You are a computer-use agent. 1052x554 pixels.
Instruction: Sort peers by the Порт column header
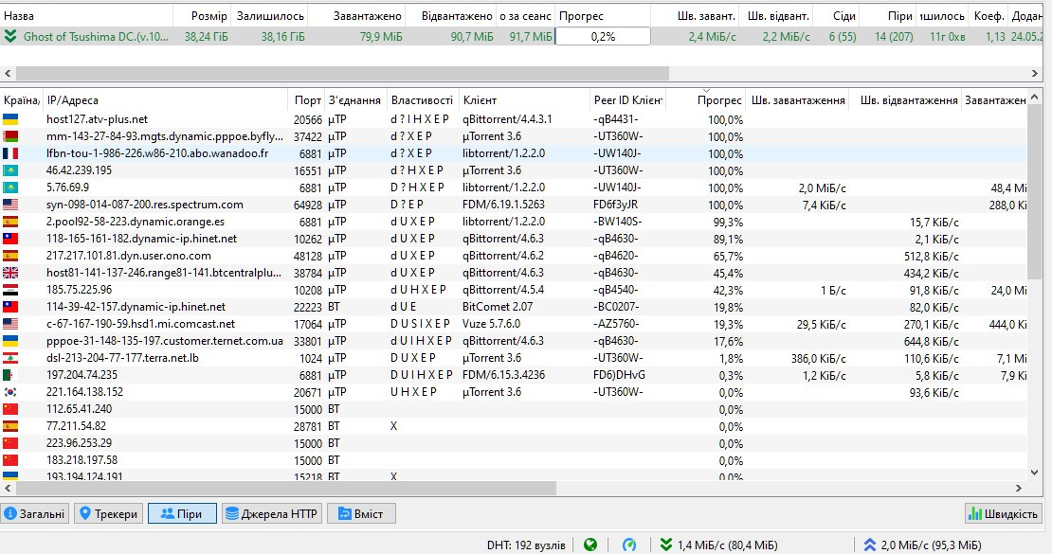[x=307, y=99]
